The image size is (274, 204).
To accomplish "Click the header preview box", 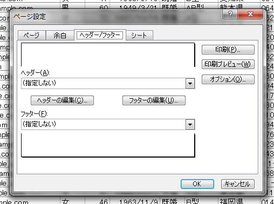I will pyautogui.click(x=108, y=55).
